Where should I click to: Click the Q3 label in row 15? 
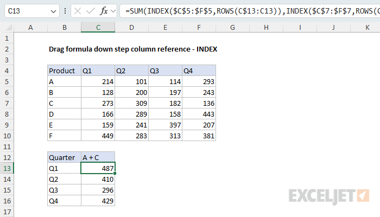tap(64, 190)
